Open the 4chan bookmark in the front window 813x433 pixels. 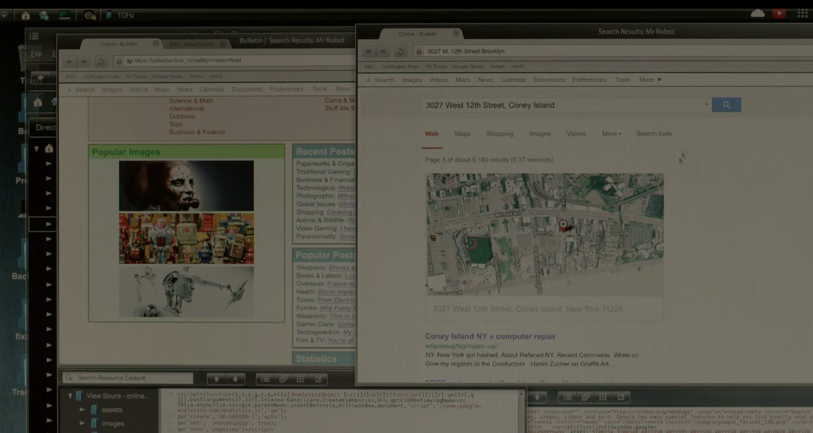497,66
